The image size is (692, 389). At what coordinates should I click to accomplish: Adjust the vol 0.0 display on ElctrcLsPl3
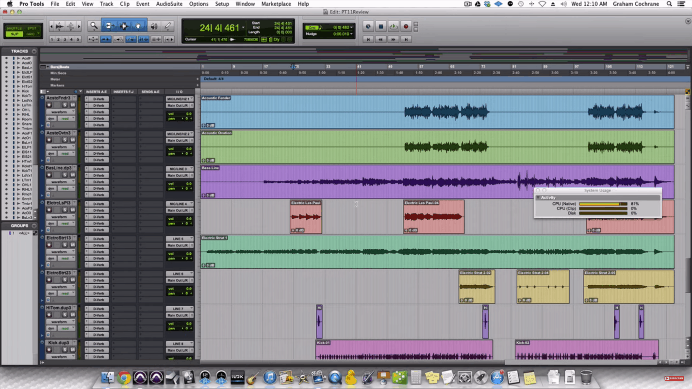coord(179,218)
